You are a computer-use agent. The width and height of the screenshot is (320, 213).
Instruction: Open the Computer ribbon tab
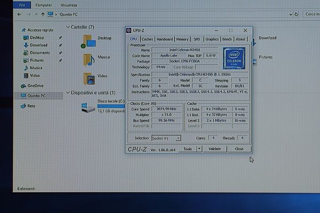point(44,5)
